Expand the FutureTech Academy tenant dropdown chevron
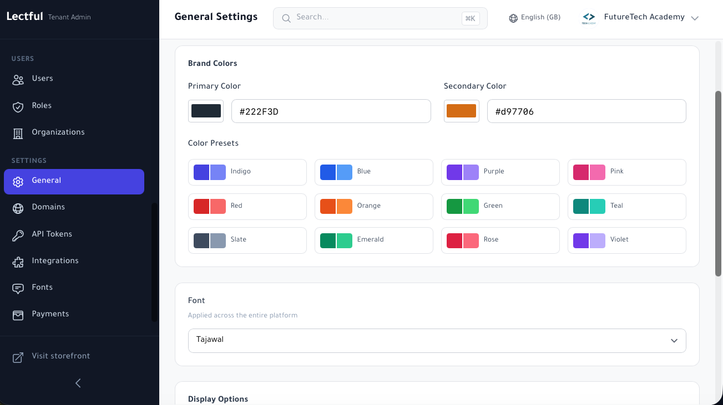 pyautogui.click(x=694, y=18)
